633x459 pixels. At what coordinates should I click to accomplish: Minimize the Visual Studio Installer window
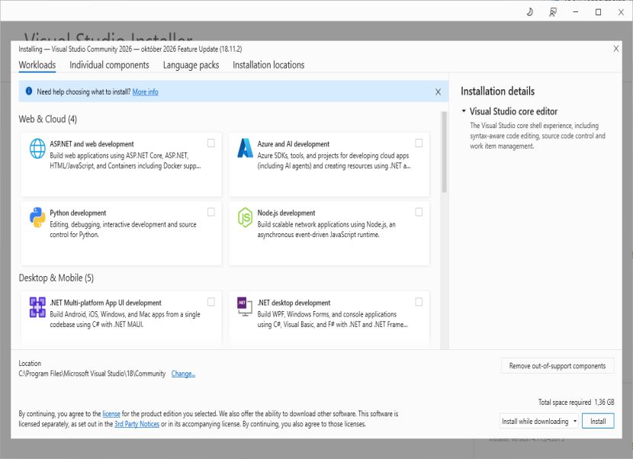575,12
